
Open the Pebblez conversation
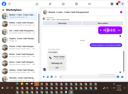coord(19,24)
